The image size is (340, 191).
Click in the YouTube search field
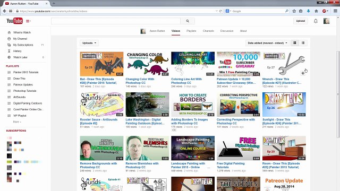116,21
